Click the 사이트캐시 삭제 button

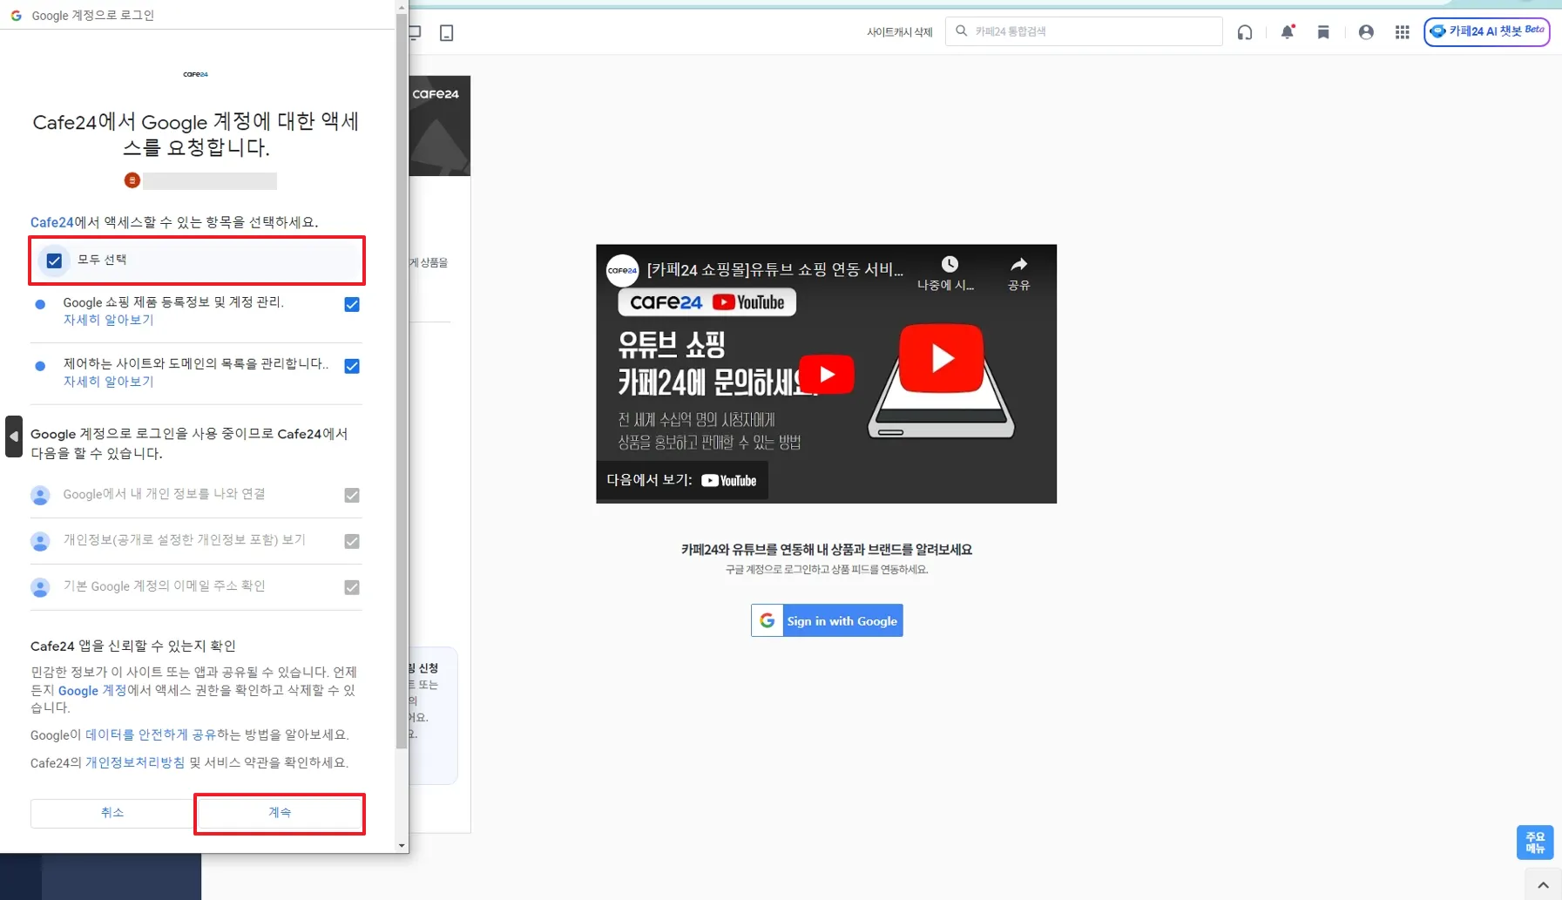[899, 32]
